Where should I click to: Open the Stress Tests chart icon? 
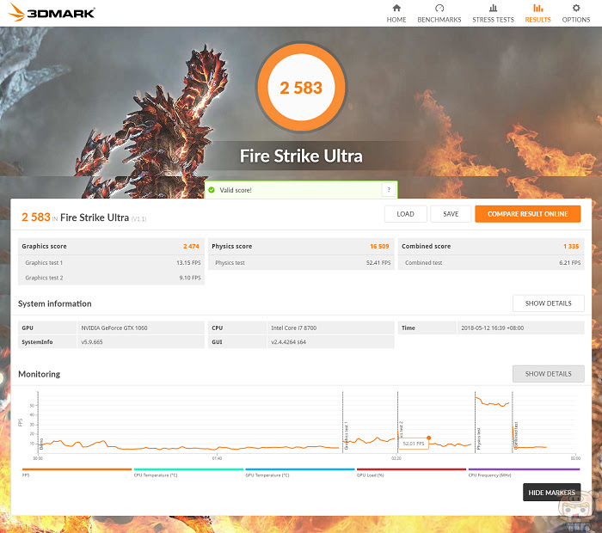494,8
